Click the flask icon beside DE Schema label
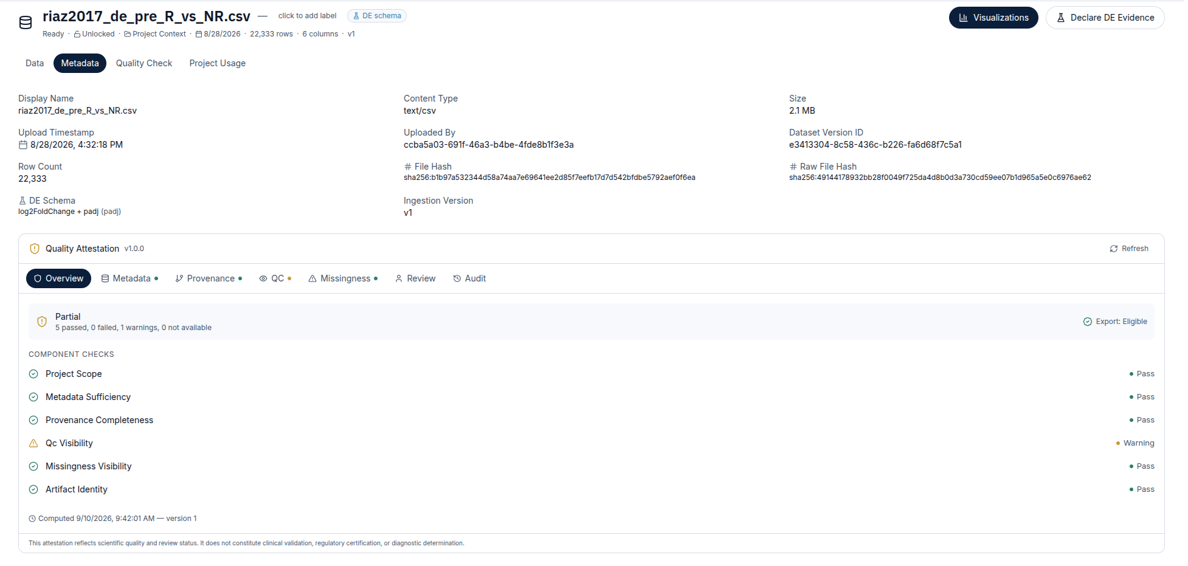 22,201
